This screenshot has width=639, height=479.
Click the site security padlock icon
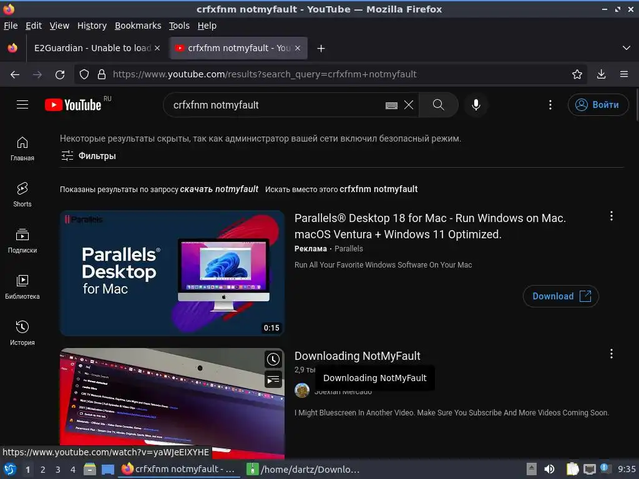tap(102, 74)
